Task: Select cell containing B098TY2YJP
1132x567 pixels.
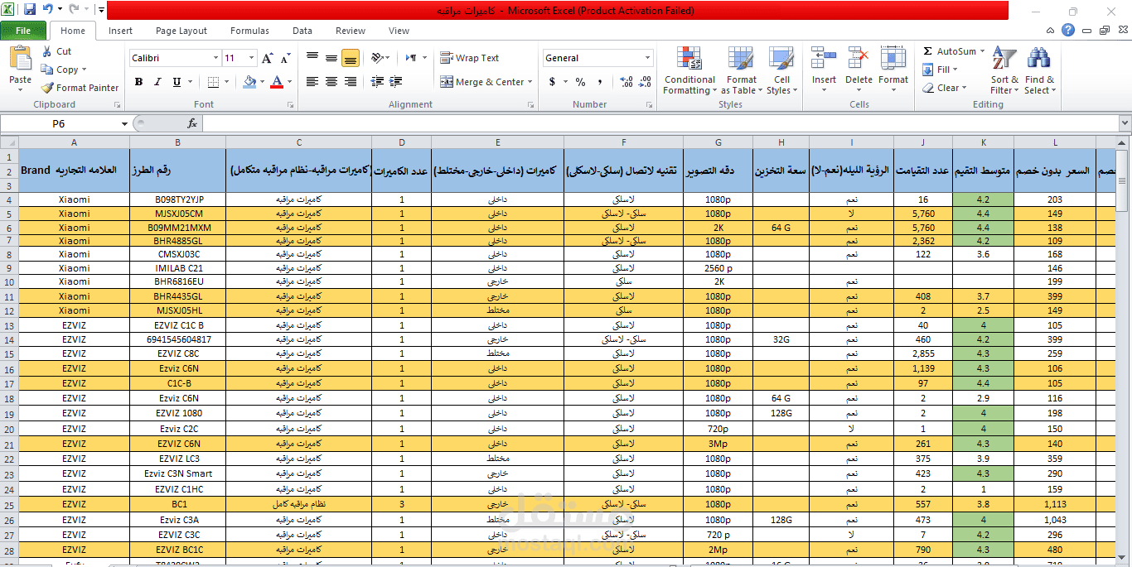Action: tap(178, 199)
